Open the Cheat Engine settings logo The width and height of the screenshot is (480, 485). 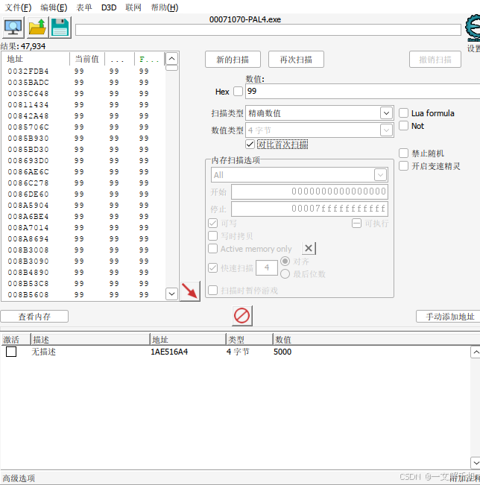473,28
